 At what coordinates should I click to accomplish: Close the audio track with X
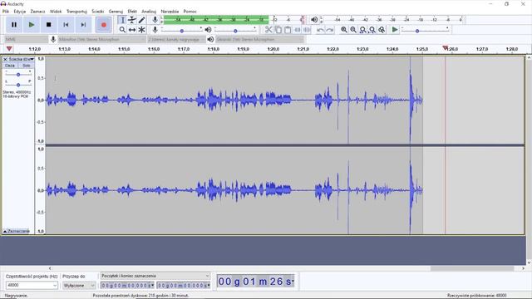[5, 59]
